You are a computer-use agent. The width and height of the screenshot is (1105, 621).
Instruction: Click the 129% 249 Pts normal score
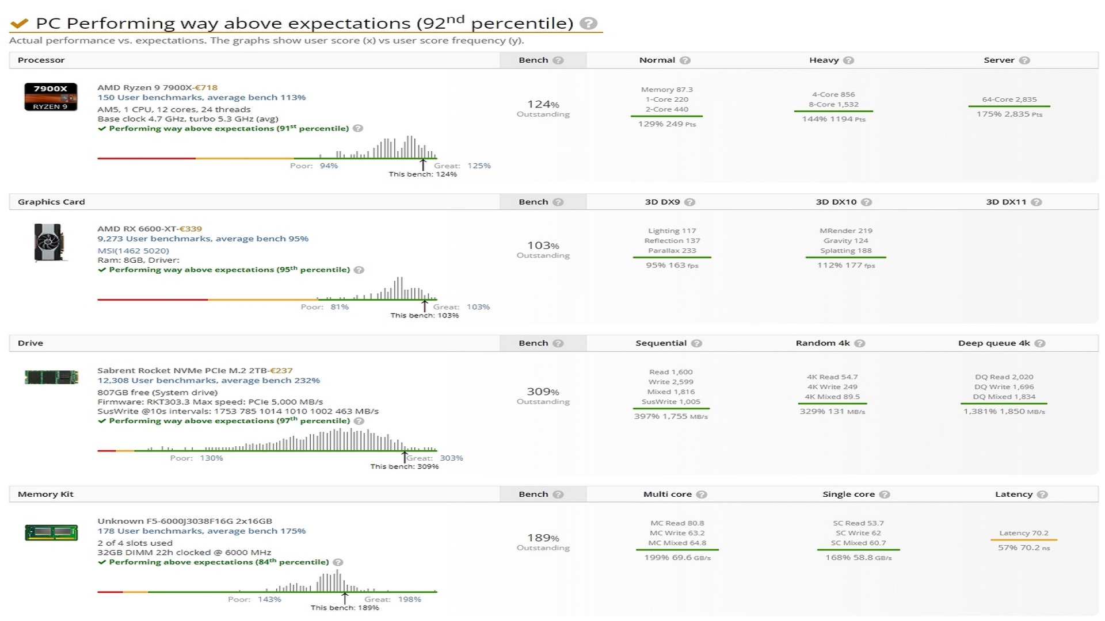coord(666,124)
